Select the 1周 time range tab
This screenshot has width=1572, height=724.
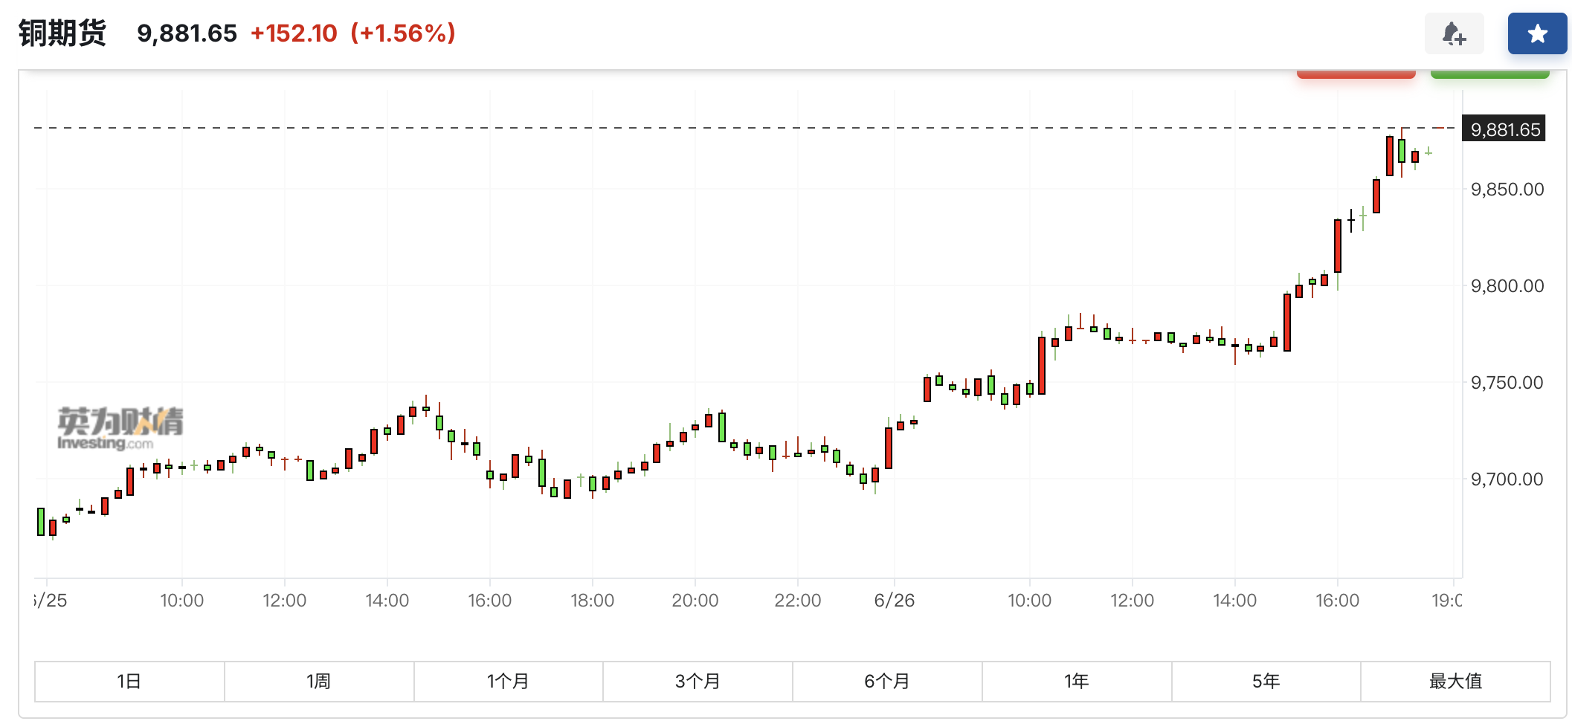point(319,681)
